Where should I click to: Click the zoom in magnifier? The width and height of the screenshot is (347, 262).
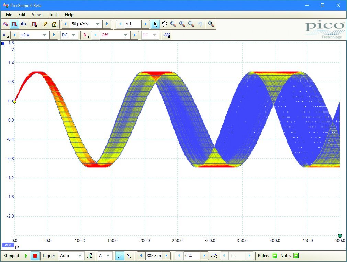click(x=182, y=24)
